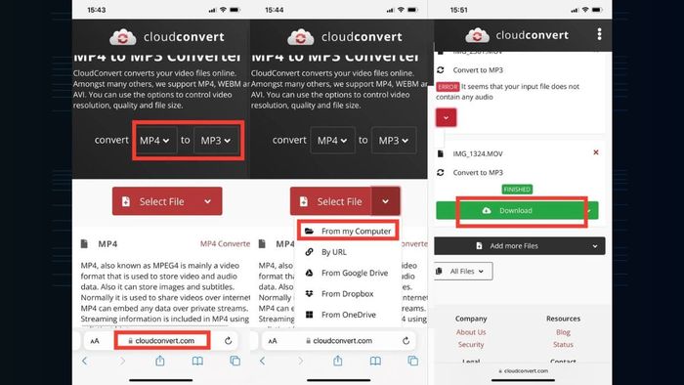This screenshot has width=684, height=385.
Task: Open Safari tabs icon in middle phone
Action: coord(412,361)
